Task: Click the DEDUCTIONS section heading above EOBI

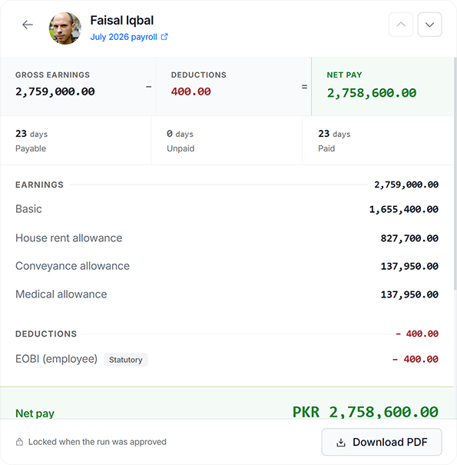Action: pos(46,334)
